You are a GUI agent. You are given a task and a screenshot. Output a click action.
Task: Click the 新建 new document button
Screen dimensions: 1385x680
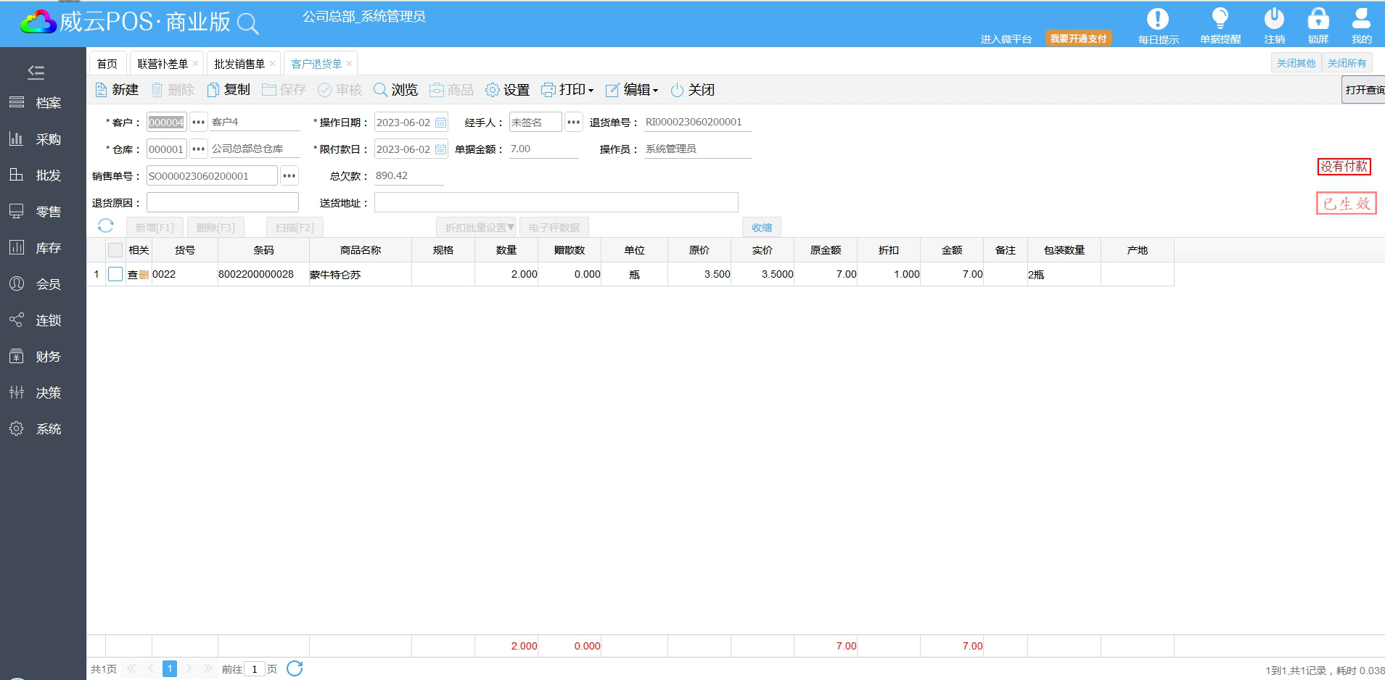117,90
